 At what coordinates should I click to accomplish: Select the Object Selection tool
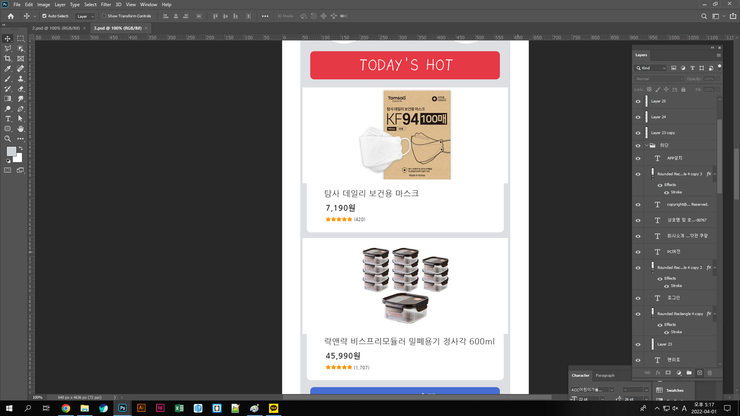coord(20,49)
